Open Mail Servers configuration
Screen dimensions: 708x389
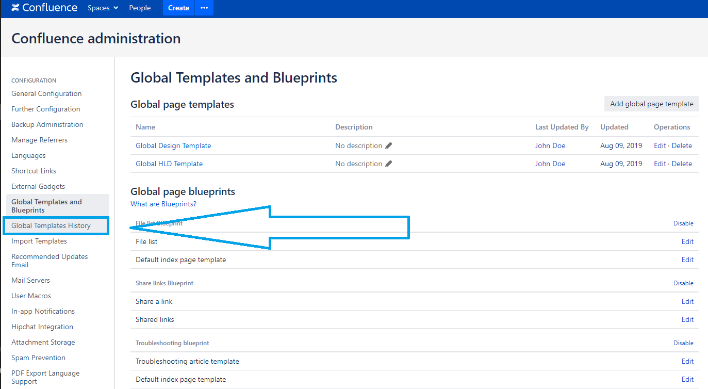(30, 280)
